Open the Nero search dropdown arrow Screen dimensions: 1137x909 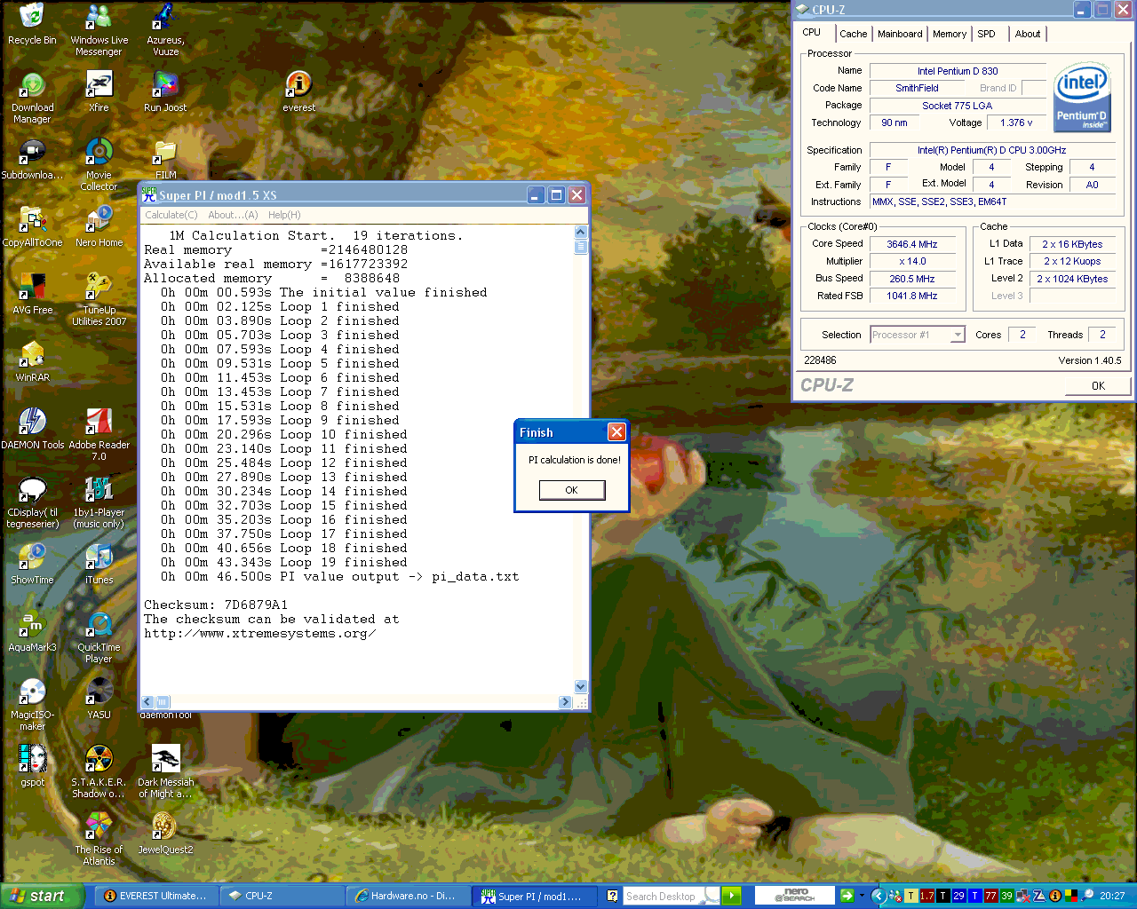coord(861,896)
